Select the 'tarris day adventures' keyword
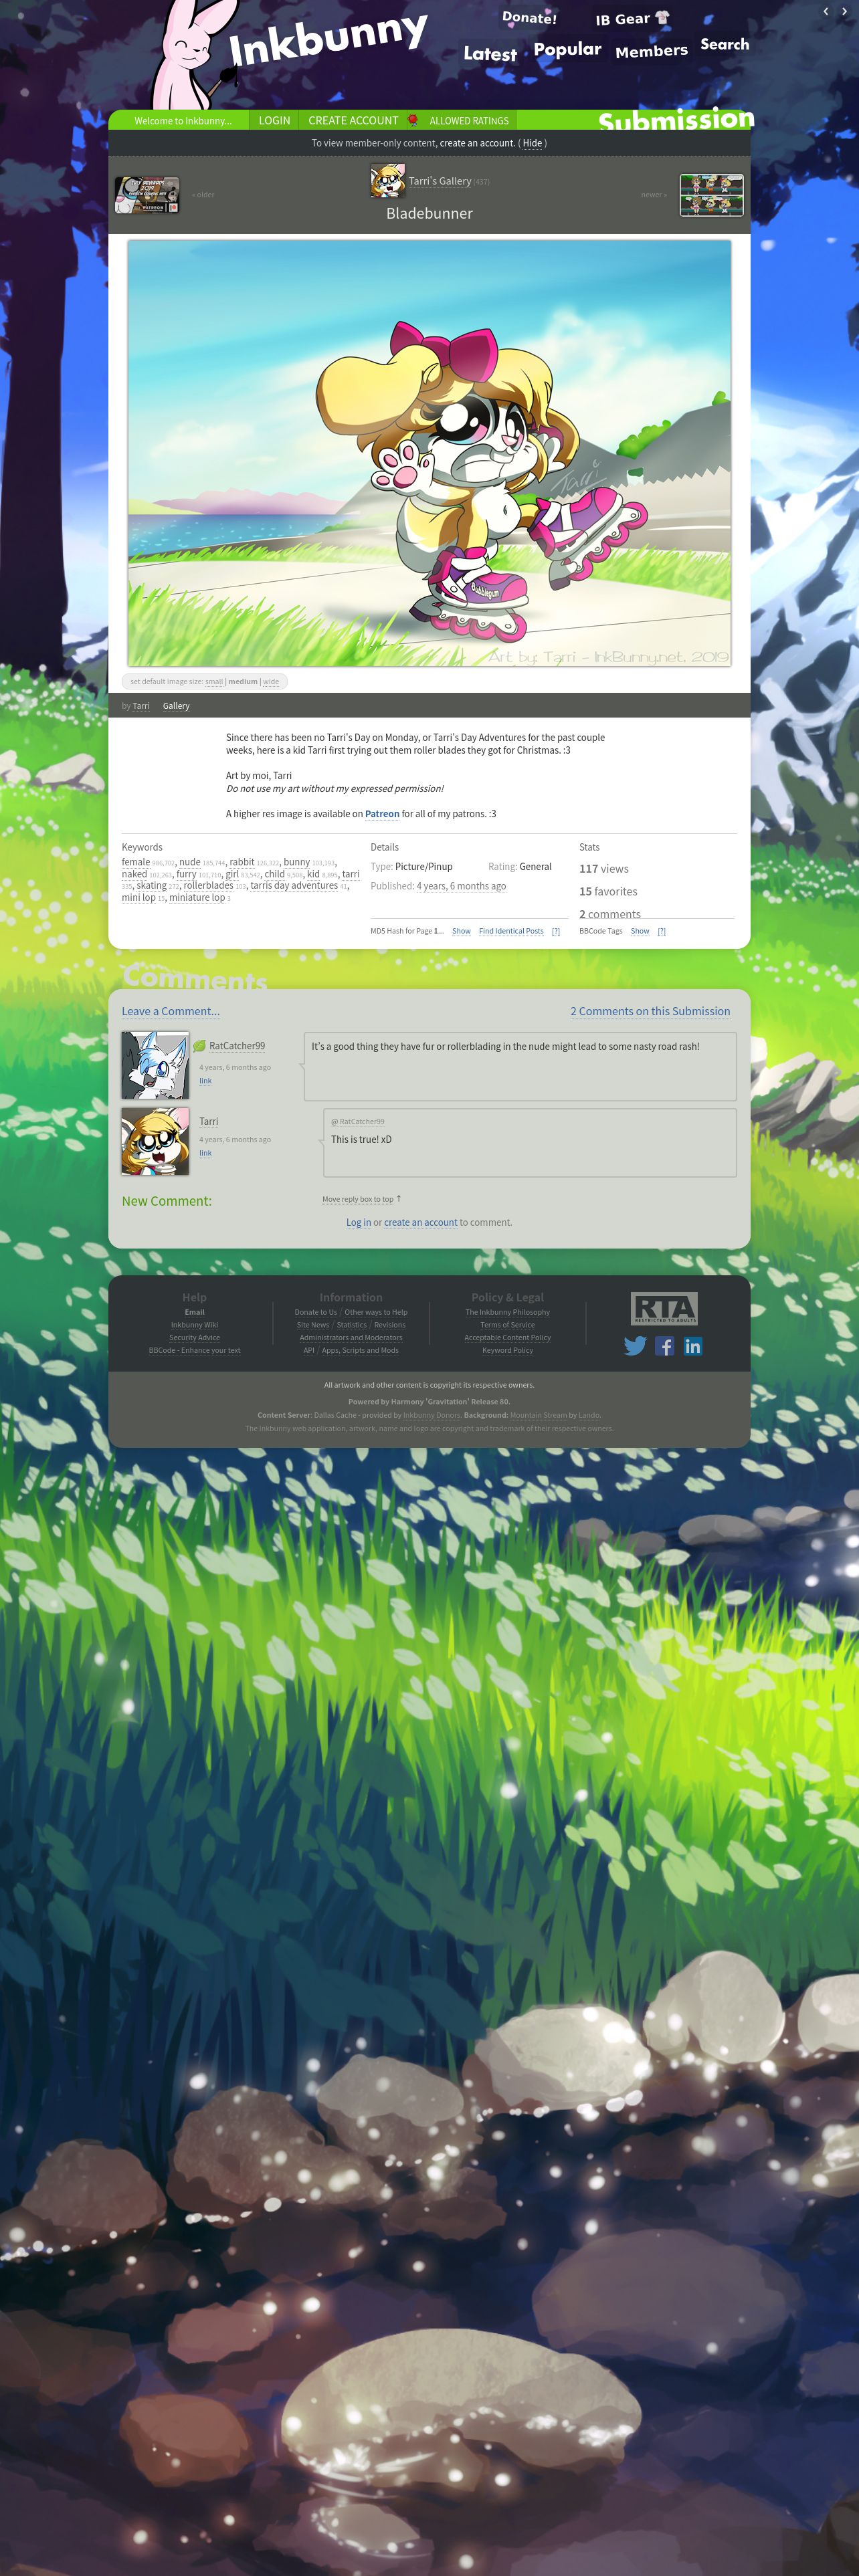The image size is (859, 2576). coord(294,886)
